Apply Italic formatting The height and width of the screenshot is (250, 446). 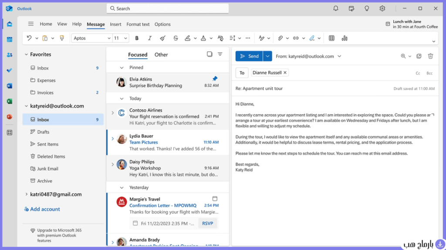click(150, 38)
